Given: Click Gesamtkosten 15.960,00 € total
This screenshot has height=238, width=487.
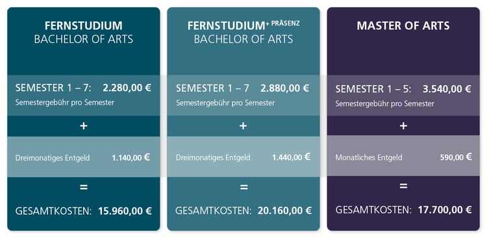Looking at the screenshot, I should 84,211.
